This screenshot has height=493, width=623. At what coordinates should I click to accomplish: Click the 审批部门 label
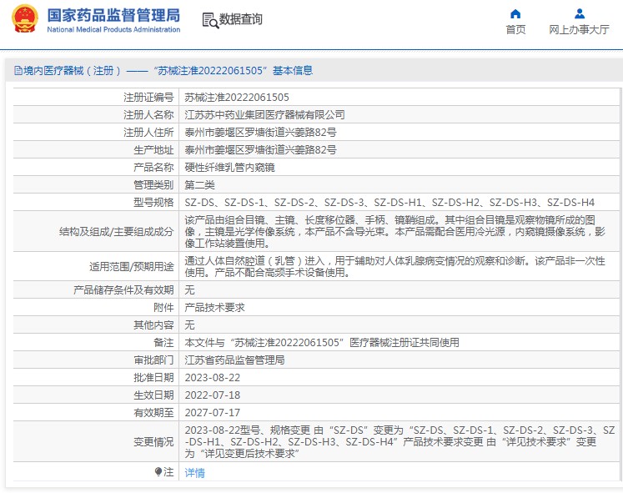pyautogui.click(x=153, y=360)
